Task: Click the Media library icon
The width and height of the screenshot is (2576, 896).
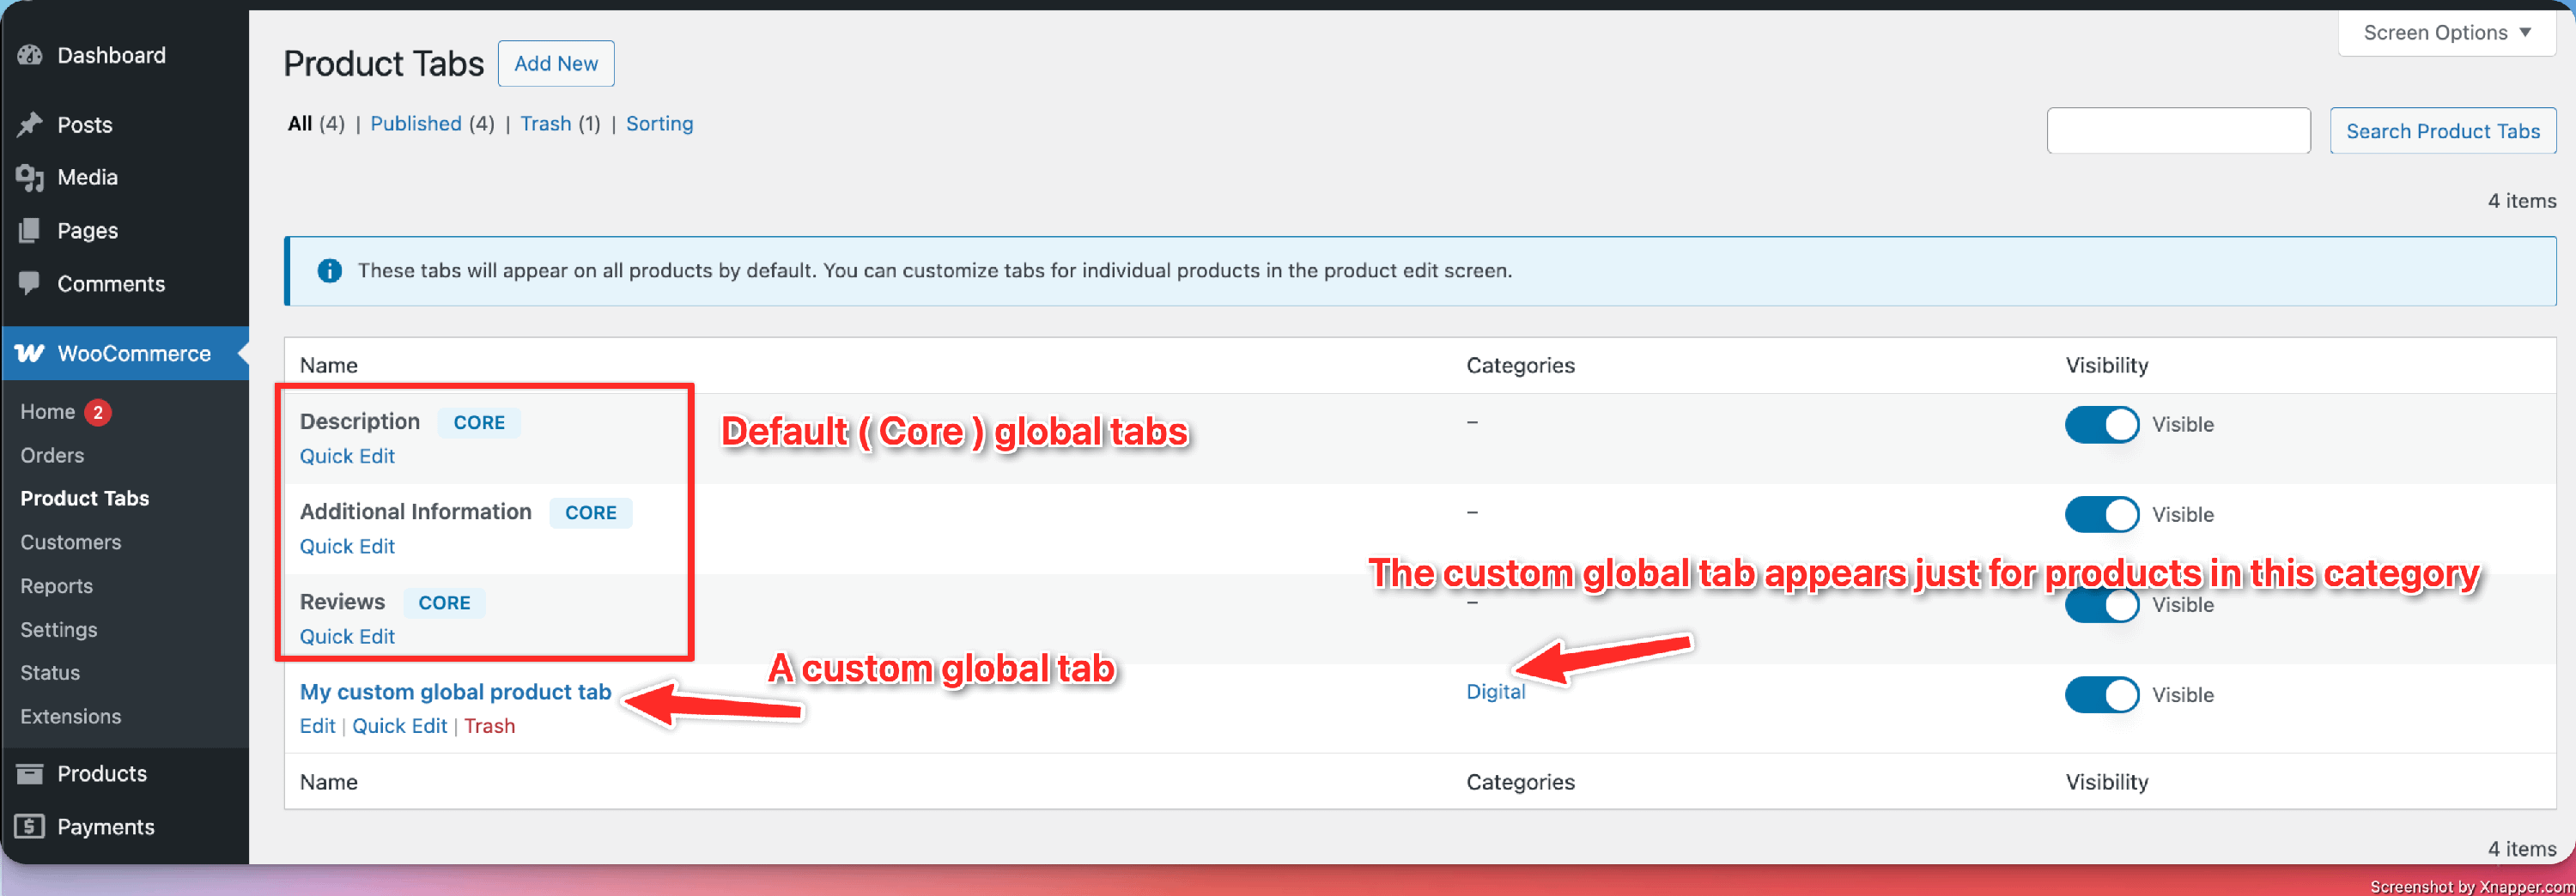Action: point(30,178)
